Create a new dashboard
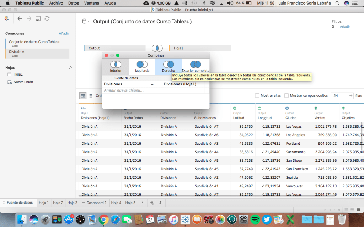The width and height of the screenshot is (364, 227). pyautogui.click(x=152, y=203)
